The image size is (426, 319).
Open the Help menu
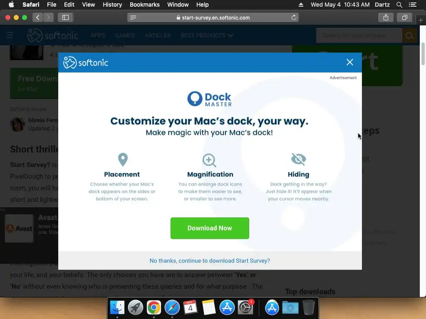pyautogui.click(x=203, y=5)
